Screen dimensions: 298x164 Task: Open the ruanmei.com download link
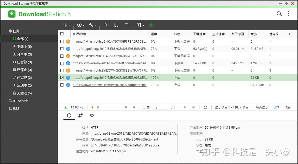tap(111, 85)
